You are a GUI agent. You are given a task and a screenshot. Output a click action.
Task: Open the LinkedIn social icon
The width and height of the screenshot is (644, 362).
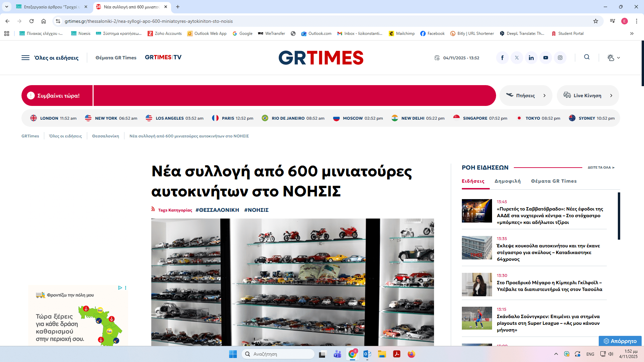coord(531,58)
